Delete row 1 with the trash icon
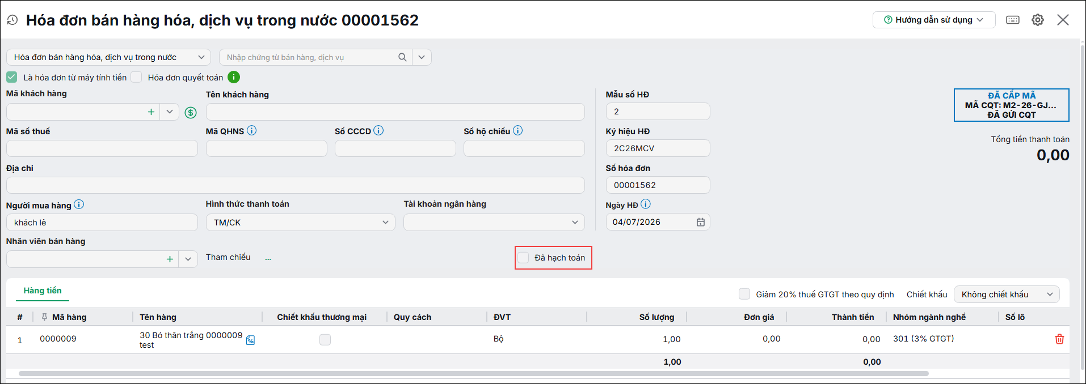Image resolution: width=1086 pixels, height=384 pixels. point(1059,339)
